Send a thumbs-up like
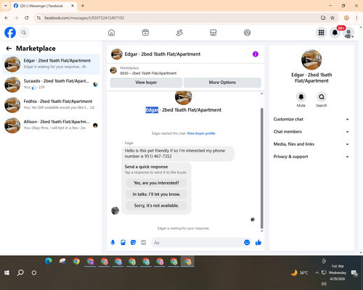The width and height of the screenshot is (363, 290). [258, 242]
